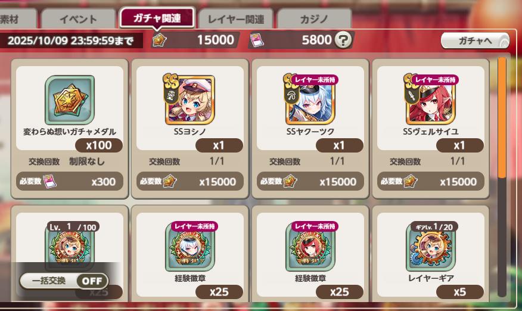Click the x15000 cost bar under SSヴェルサイユ
Viewport: 522px width, 311px height.
point(430,181)
